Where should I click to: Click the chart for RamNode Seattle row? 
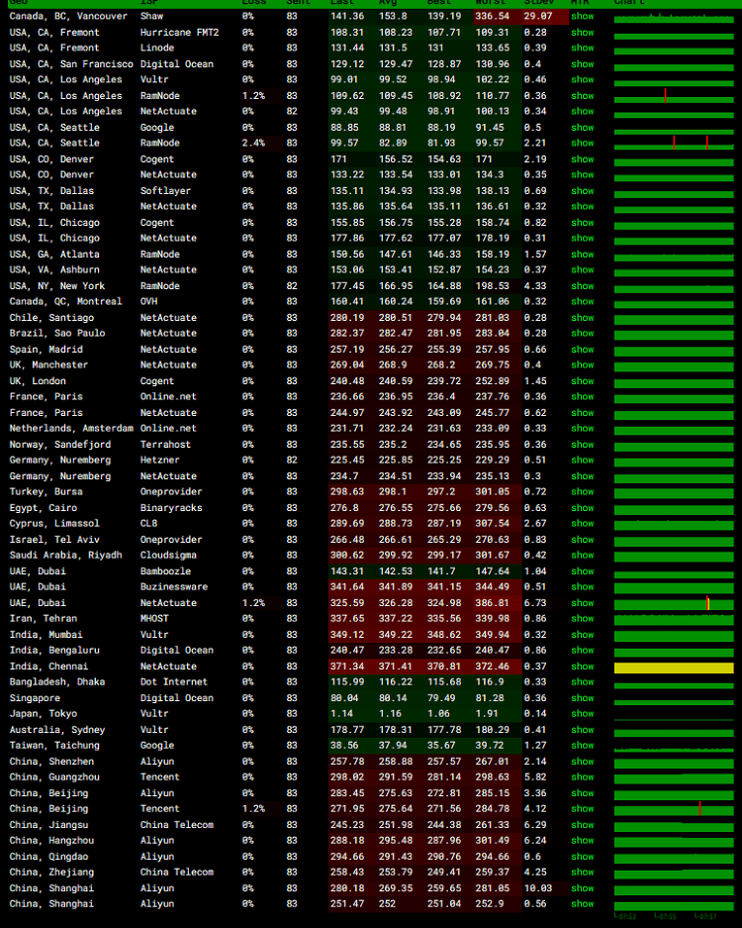(674, 144)
